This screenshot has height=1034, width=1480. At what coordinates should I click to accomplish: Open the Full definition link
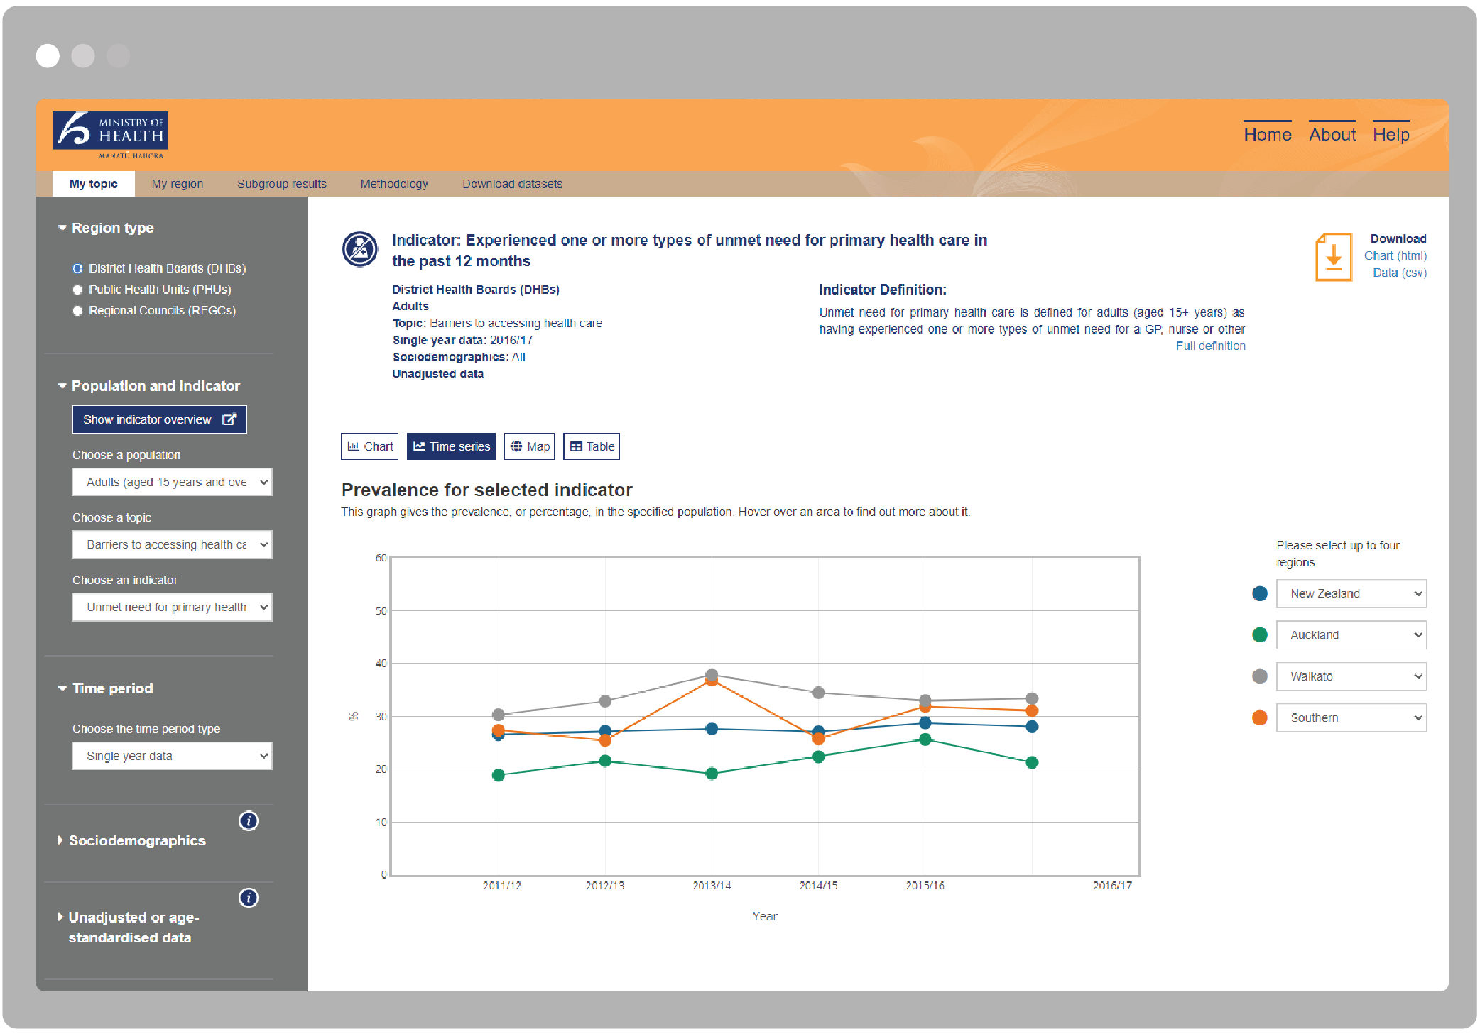click(x=1210, y=346)
